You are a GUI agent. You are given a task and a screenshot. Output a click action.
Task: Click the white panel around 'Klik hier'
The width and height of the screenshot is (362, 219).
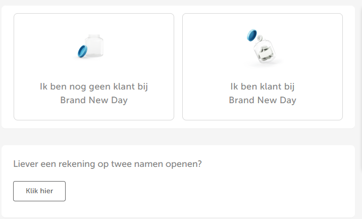tap(178, 181)
